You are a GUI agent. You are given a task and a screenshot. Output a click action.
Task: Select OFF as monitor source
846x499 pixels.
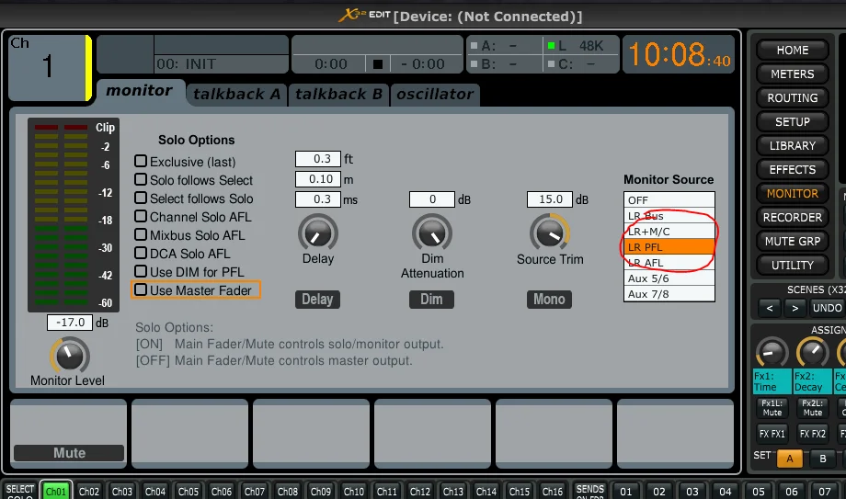[669, 200]
